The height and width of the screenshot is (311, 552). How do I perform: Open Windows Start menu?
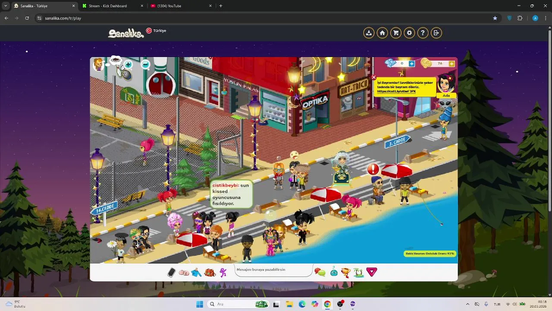[x=199, y=304]
